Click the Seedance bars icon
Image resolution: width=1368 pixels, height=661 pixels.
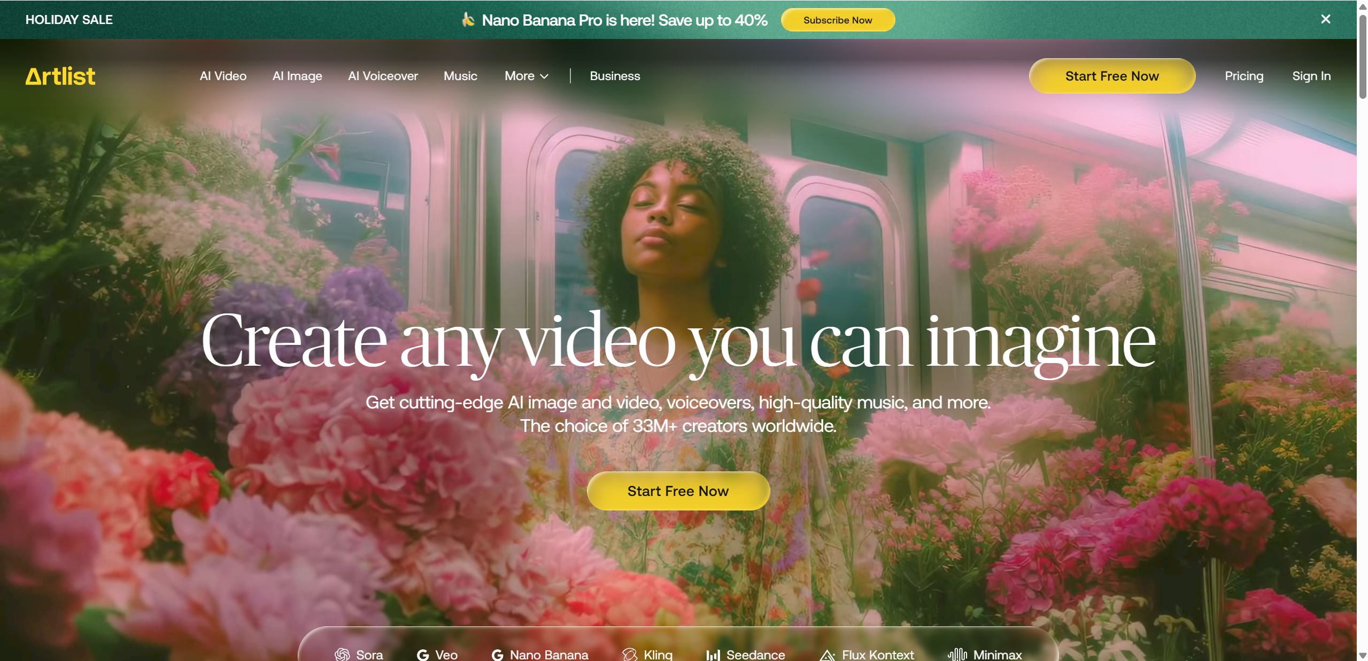(x=713, y=655)
